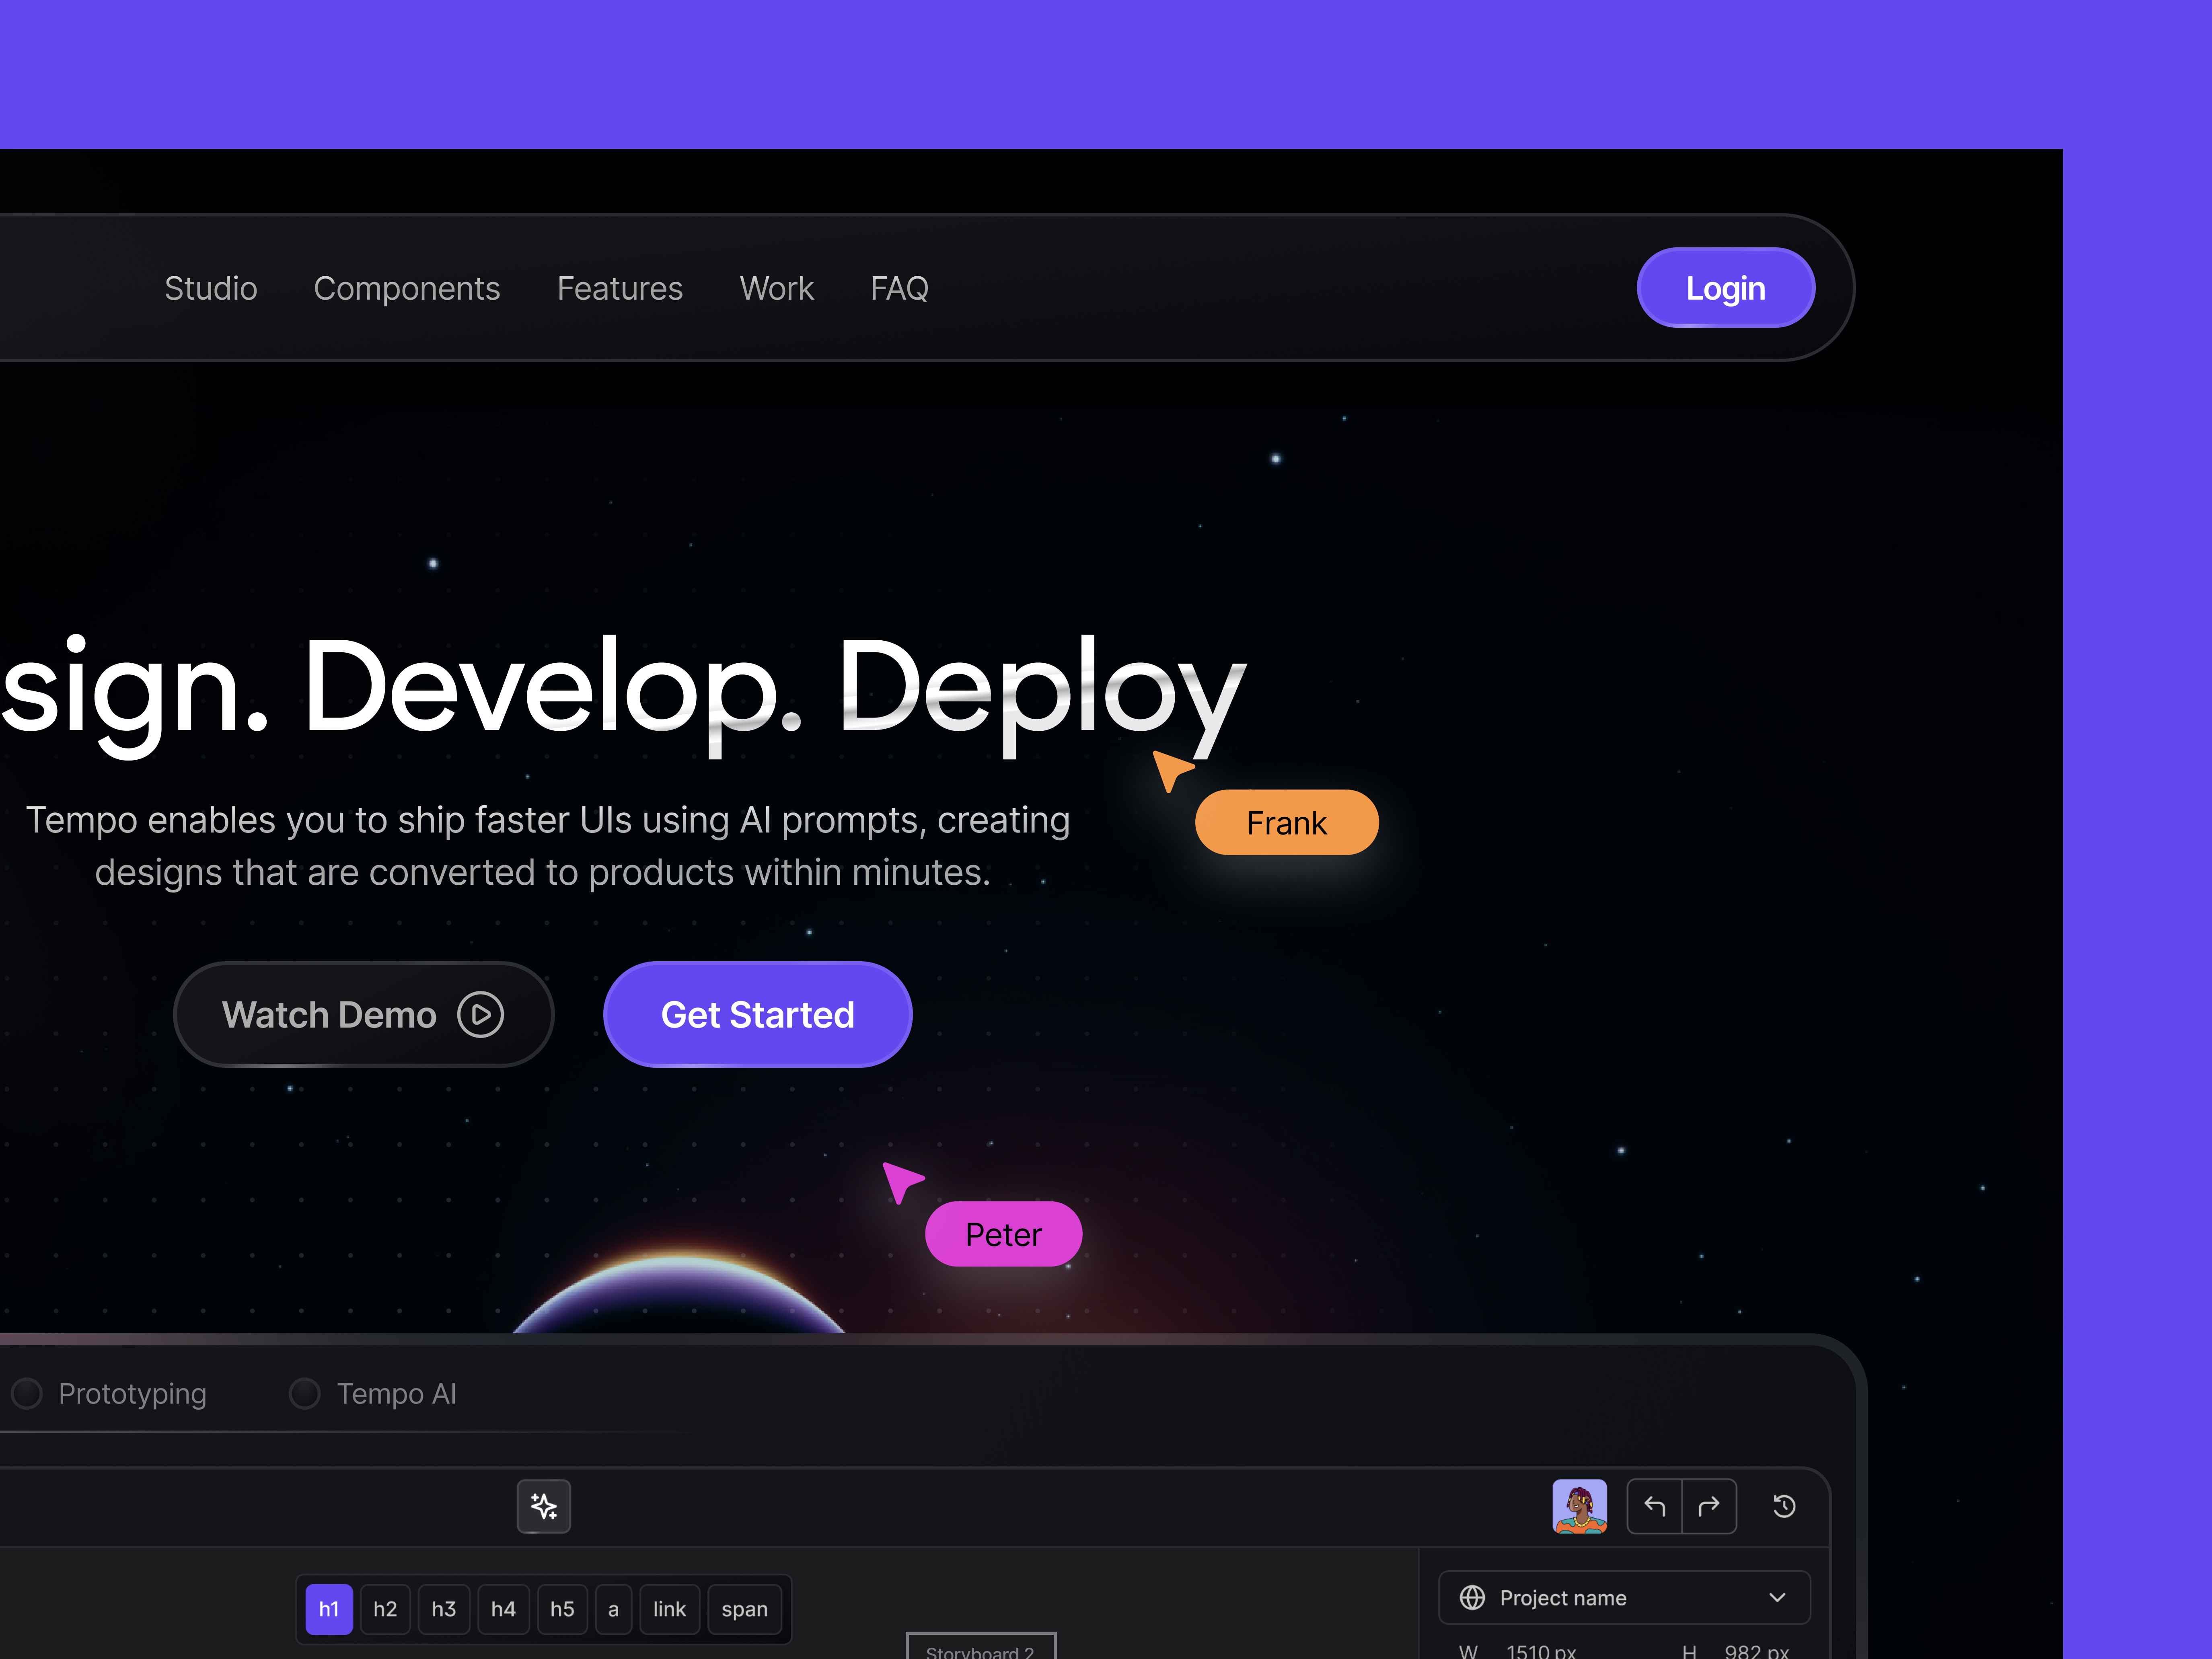Image resolution: width=2212 pixels, height=1659 pixels.
Task: Select the span element tag
Action: click(744, 1609)
